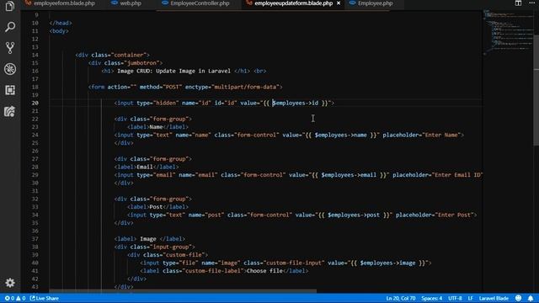Click the div class custom-file line

pyautogui.click(x=168, y=255)
